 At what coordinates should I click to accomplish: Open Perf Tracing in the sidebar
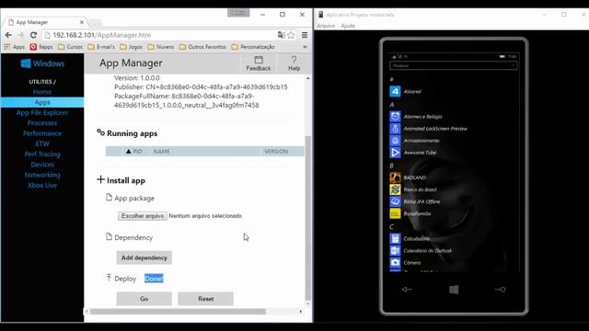(42, 154)
